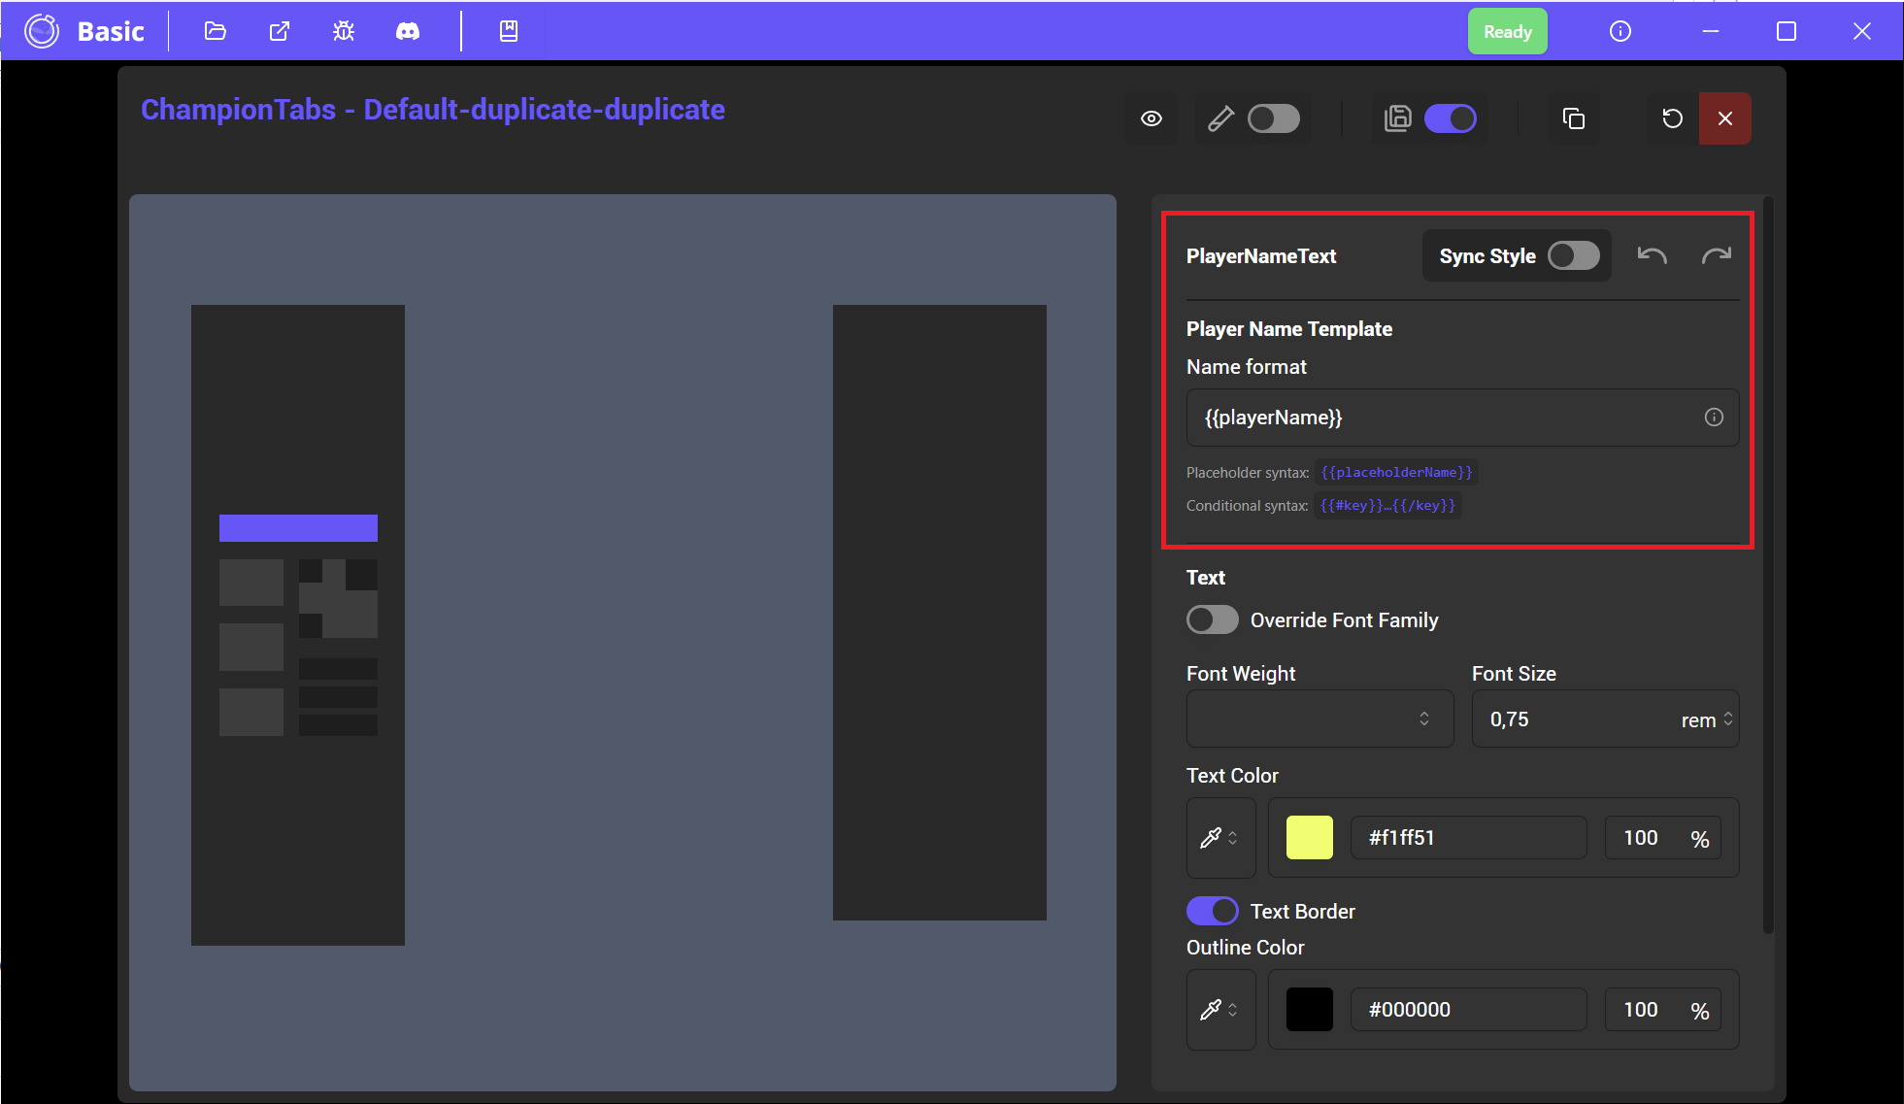Image resolution: width=1904 pixels, height=1104 pixels.
Task: Expand the Text Color eyedropper mode selector
Action: (1219, 838)
